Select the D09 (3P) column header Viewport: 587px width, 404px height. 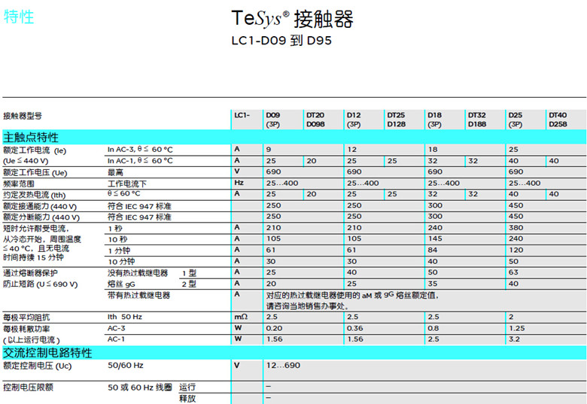(x=272, y=119)
